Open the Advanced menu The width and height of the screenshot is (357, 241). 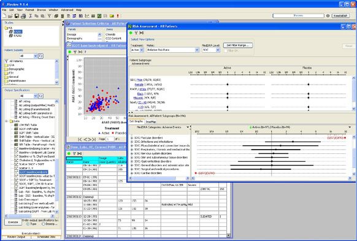point(67,10)
